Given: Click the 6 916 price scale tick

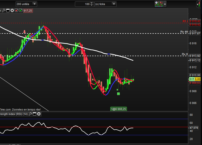Looking at the screenshot, I should [193, 43].
